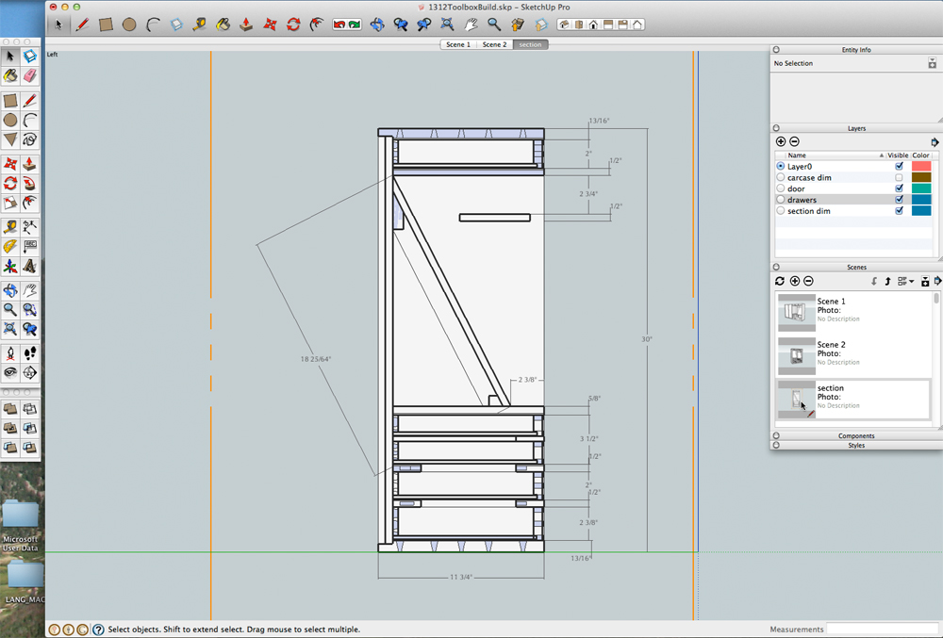Select the Eraser tool in left palette
The width and height of the screenshot is (943, 638).
click(29, 75)
